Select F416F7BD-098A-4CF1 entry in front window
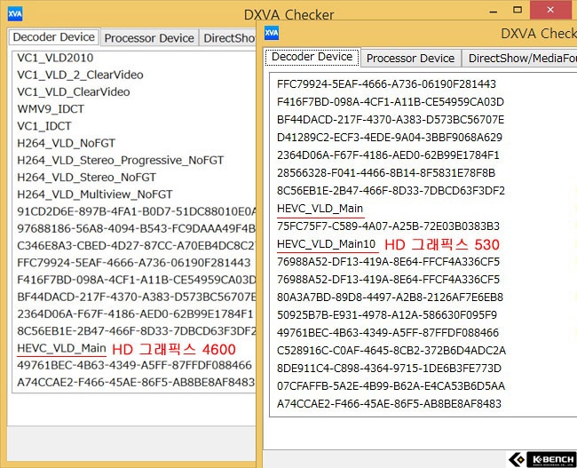The image size is (577, 468). coord(391,101)
